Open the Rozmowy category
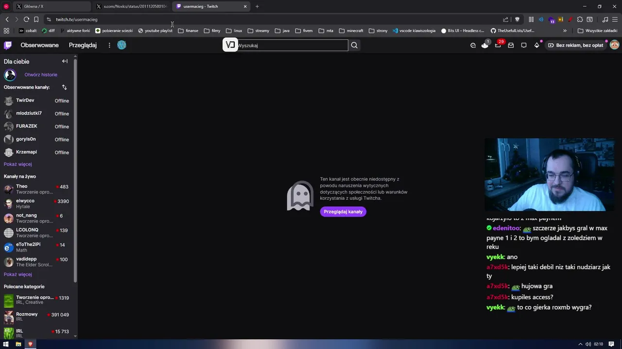The image size is (622, 349). point(37,317)
